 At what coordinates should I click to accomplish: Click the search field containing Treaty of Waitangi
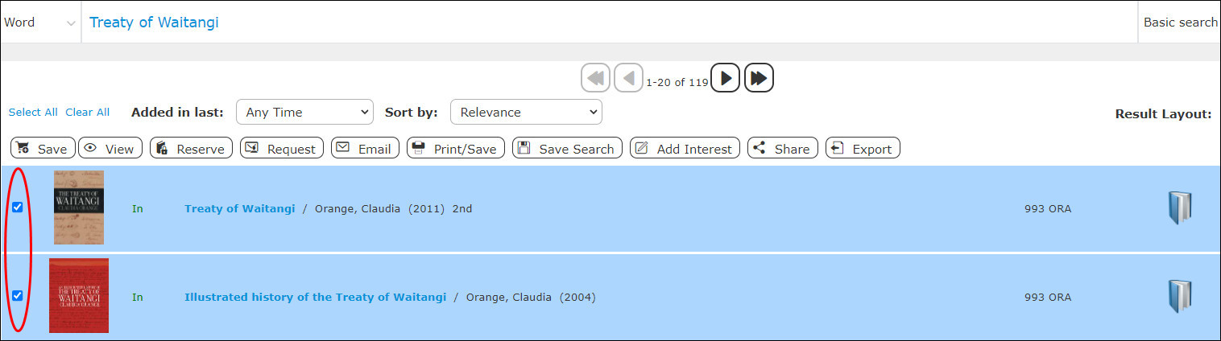(x=564, y=23)
